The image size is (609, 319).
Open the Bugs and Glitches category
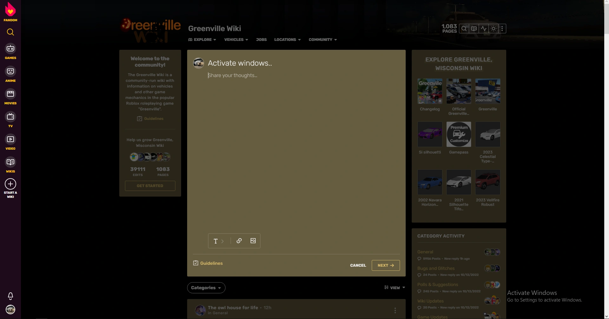436,268
